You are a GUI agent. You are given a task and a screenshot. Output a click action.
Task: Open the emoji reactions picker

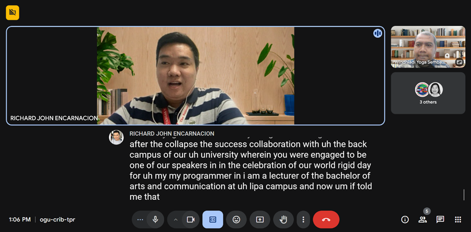click(237, 220)
